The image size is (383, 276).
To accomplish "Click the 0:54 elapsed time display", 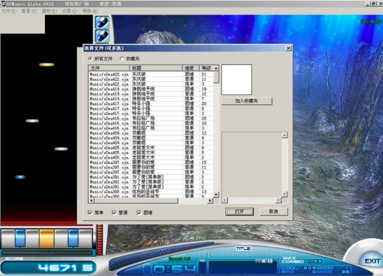I will (x=174, y=269).
